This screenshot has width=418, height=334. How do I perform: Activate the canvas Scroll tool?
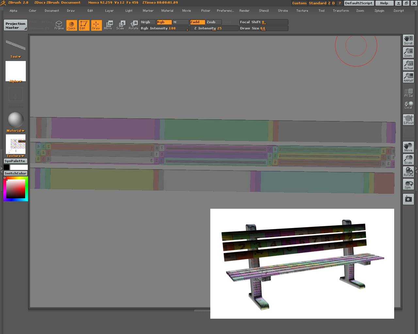pos(408,40)
